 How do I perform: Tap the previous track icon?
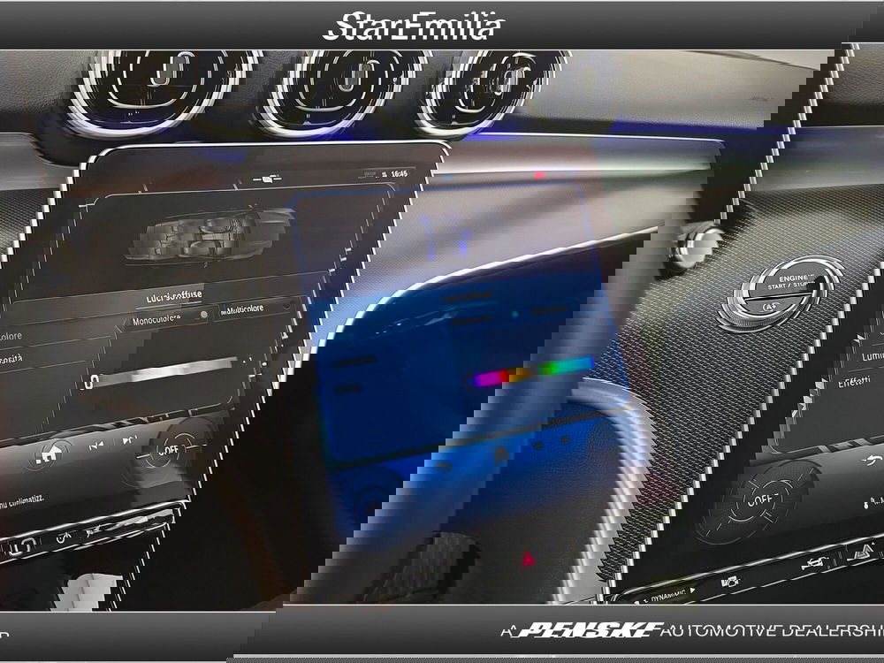(x=95, y=445)
